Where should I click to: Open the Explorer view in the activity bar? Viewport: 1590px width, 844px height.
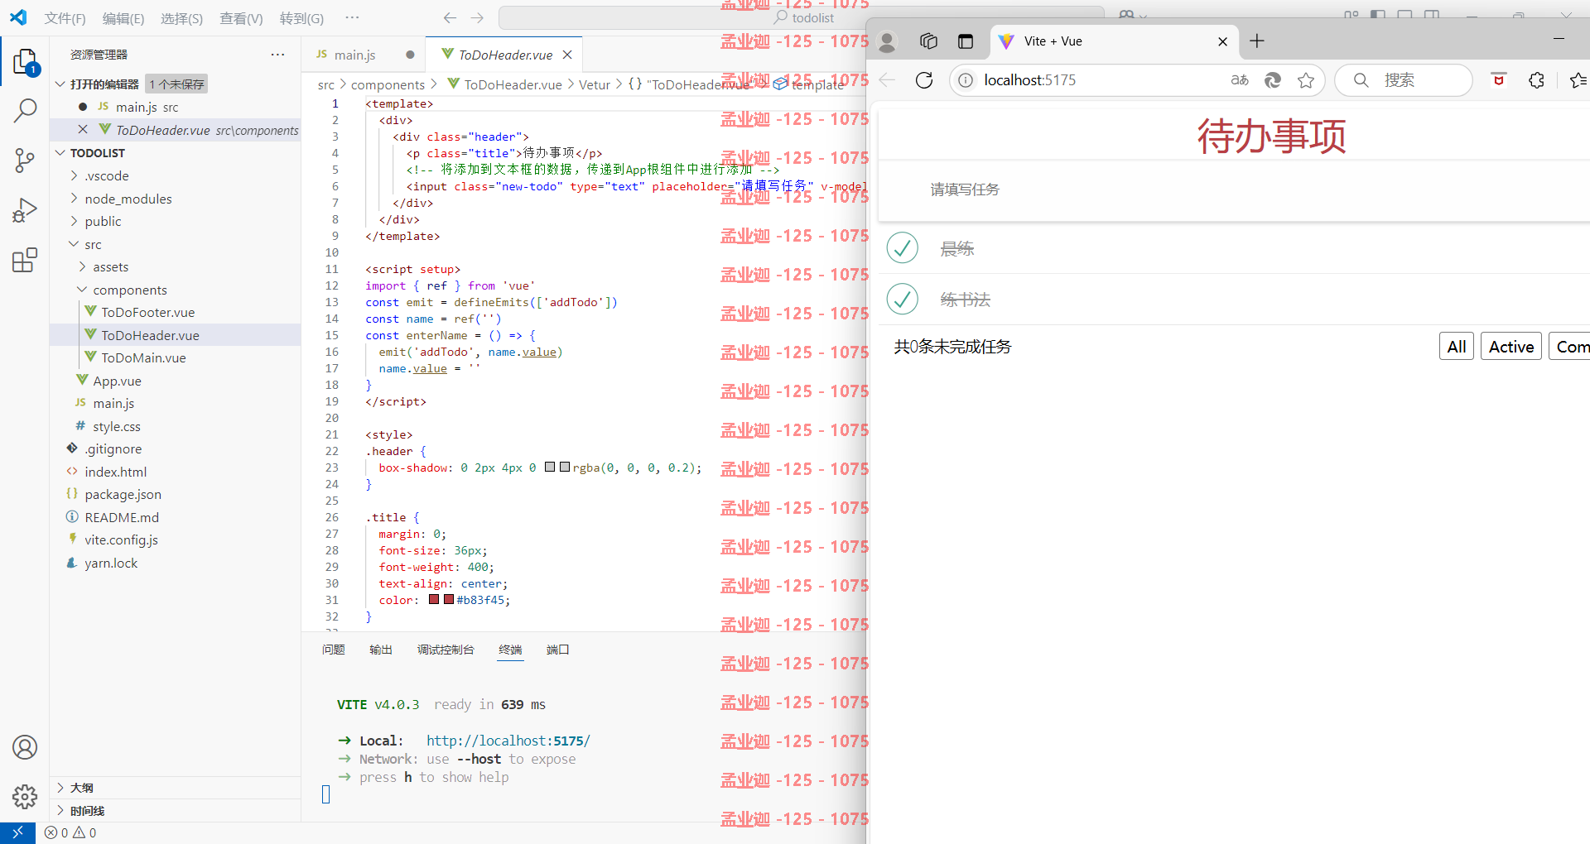tap(25, 63)
